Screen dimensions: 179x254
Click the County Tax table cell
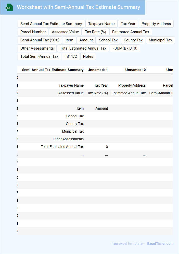[75, 124]
